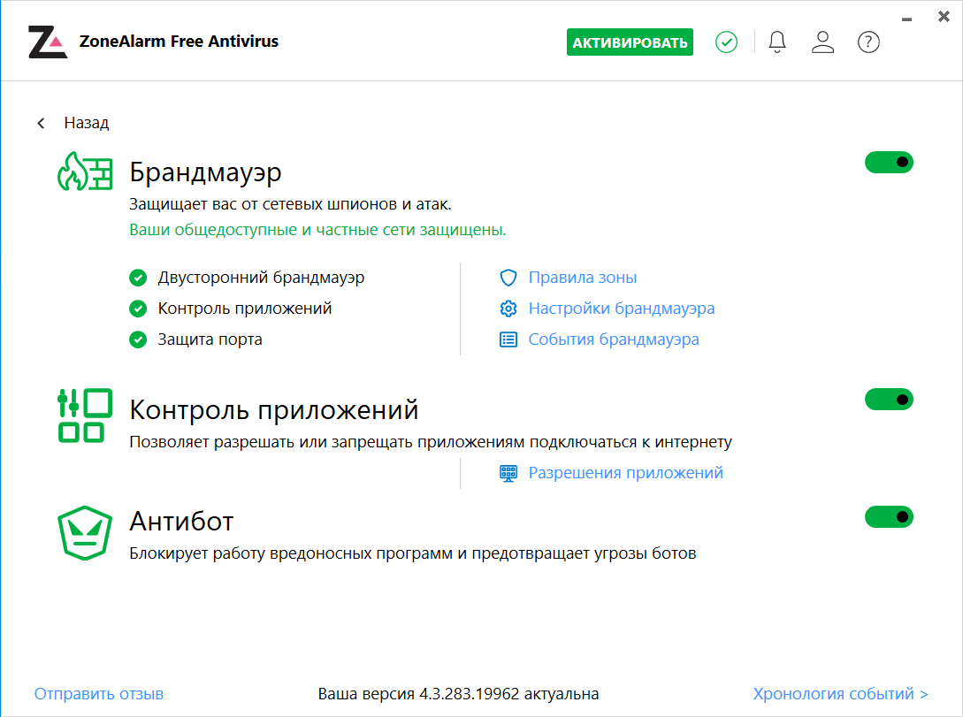Click the ZoneAlarm Free Antivirus title
963x717 pixels.
click(x=179, y=42)
